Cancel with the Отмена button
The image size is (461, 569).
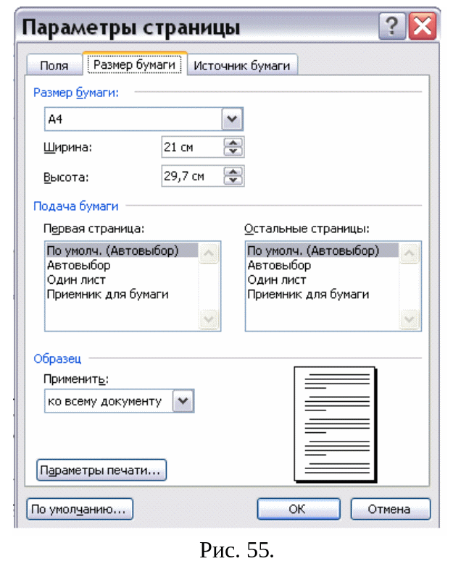[x=390, y=509]
